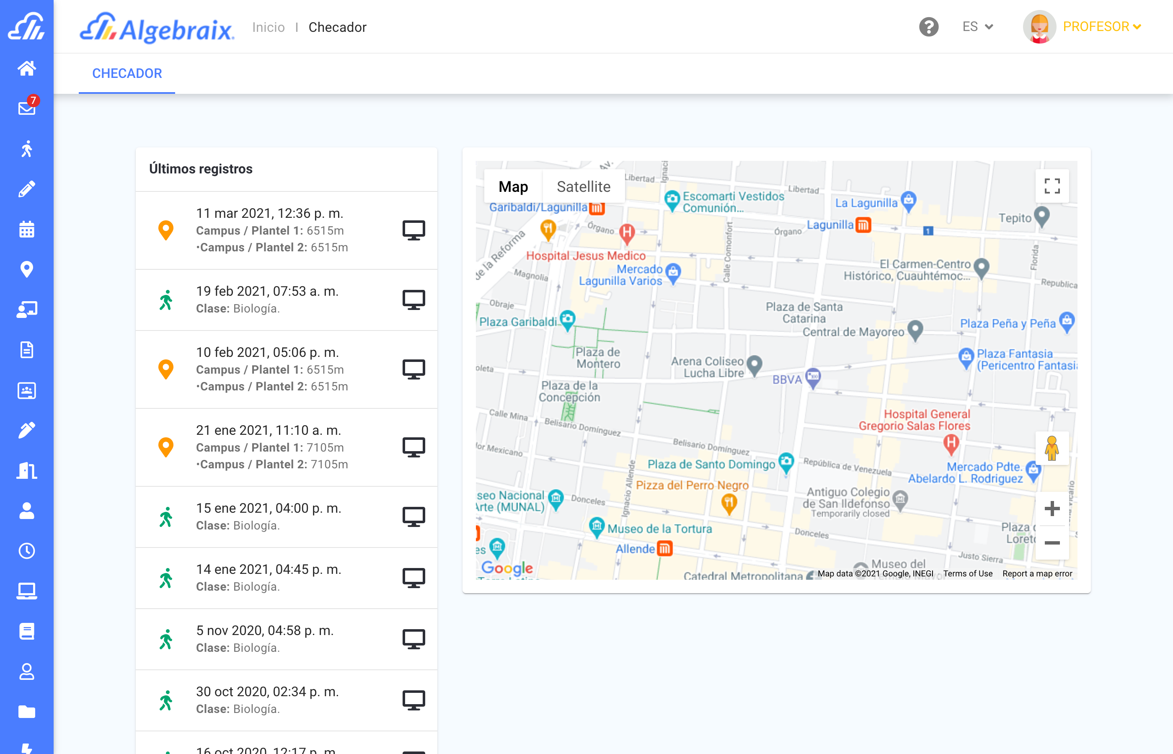Select the CHECADOR tab
Image resolution: width=1173 pixels, height=754 pixels.
(127, 73)
